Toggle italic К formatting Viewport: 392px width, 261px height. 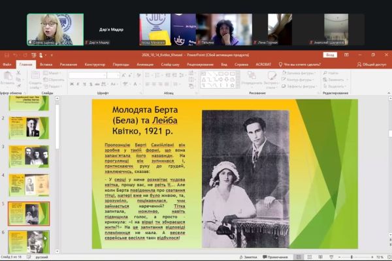[78, 84]
